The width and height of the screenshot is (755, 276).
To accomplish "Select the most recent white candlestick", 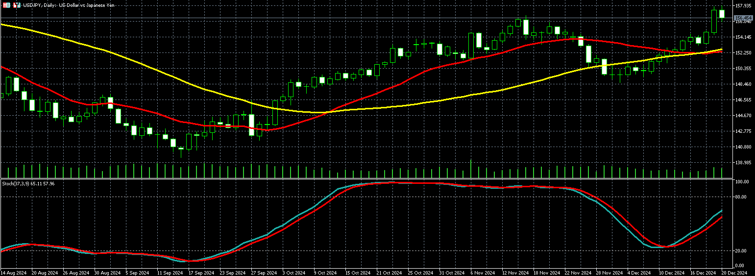I will coord(722,14).
